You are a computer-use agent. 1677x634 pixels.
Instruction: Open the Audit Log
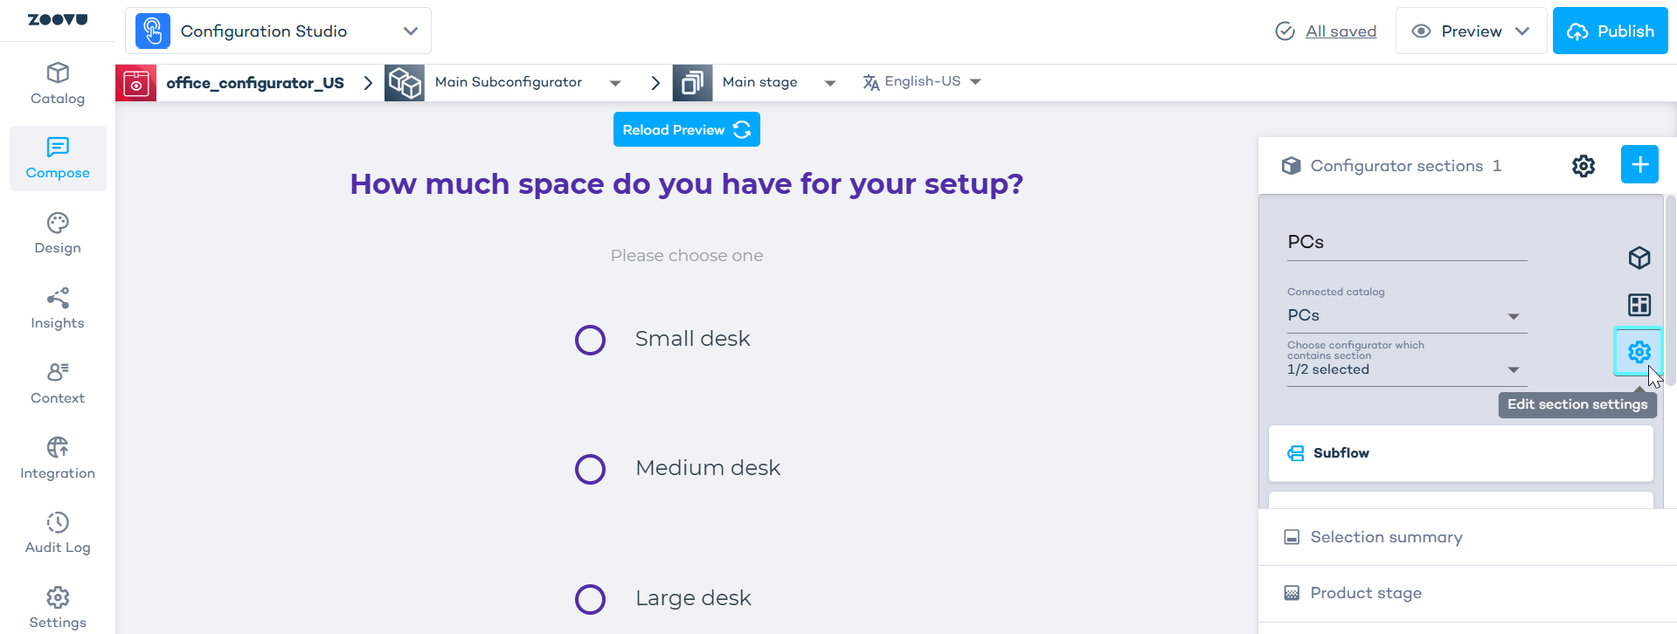pos(58,534)
